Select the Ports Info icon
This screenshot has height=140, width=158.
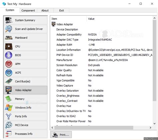(9, 116)
